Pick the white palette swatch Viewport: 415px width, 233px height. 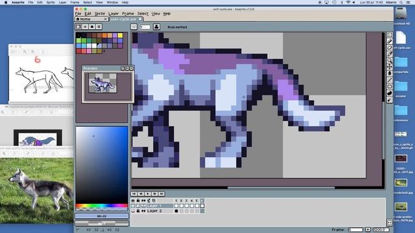click(94, 45)
